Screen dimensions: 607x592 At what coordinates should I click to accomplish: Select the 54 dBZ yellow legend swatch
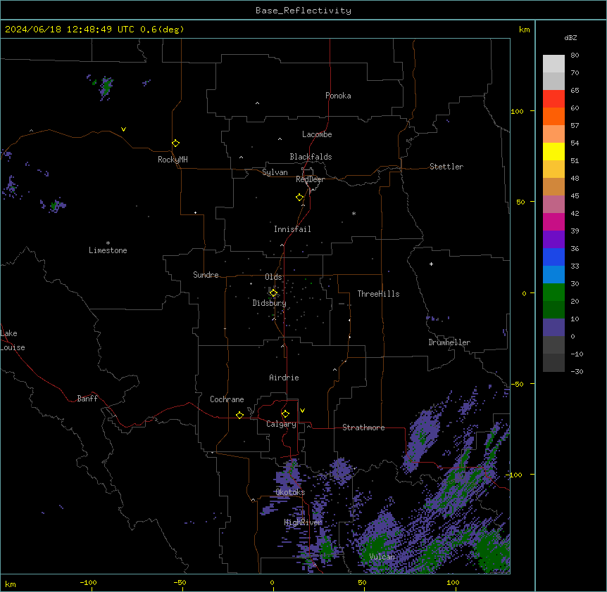pyautogui.click(x=553, y=151)
